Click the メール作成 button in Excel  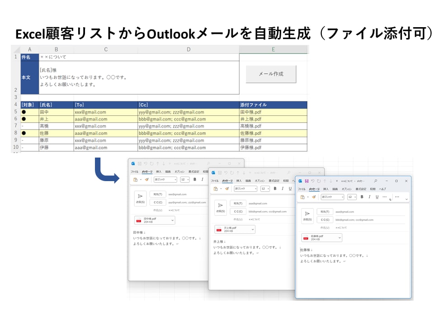pyautogui.click(x=271, y=74)
